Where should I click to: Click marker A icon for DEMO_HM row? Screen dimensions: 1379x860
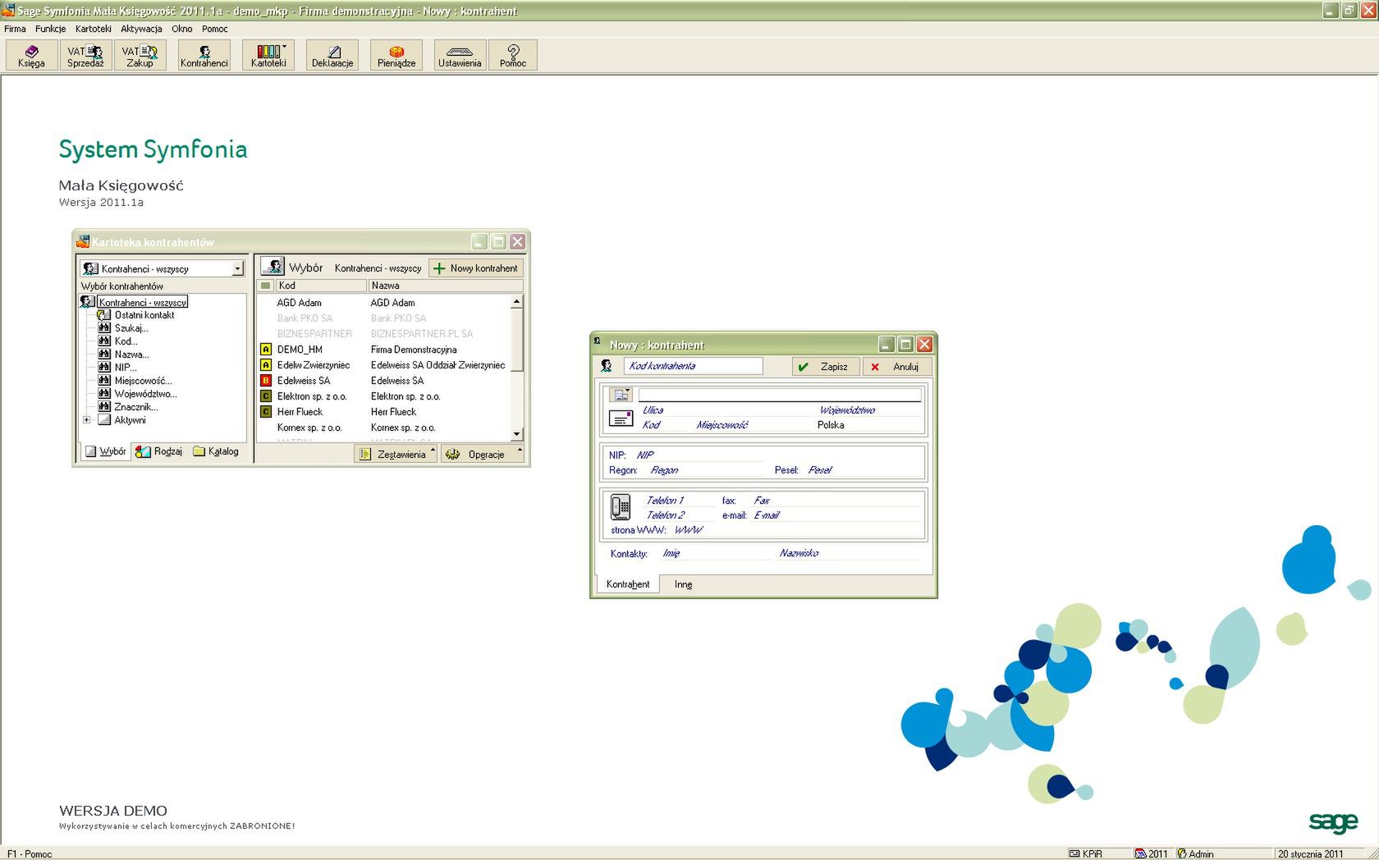pos(266,350)
